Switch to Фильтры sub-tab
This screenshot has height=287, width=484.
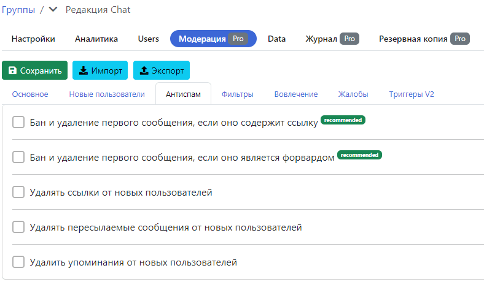(237, 94)
